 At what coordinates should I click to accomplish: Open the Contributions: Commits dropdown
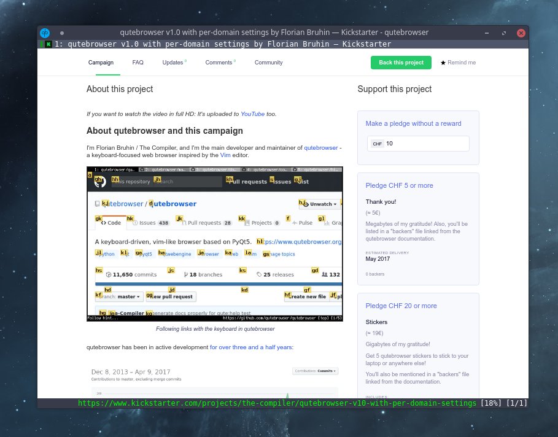click(316, 371)
